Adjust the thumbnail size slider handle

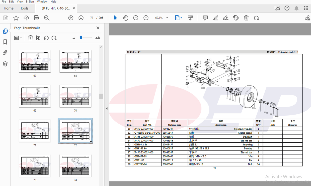pyautogui.click(x=81, y=38)
